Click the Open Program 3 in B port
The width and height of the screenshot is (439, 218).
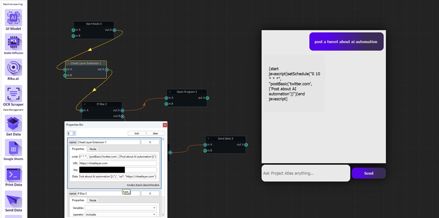pos(166,104)
